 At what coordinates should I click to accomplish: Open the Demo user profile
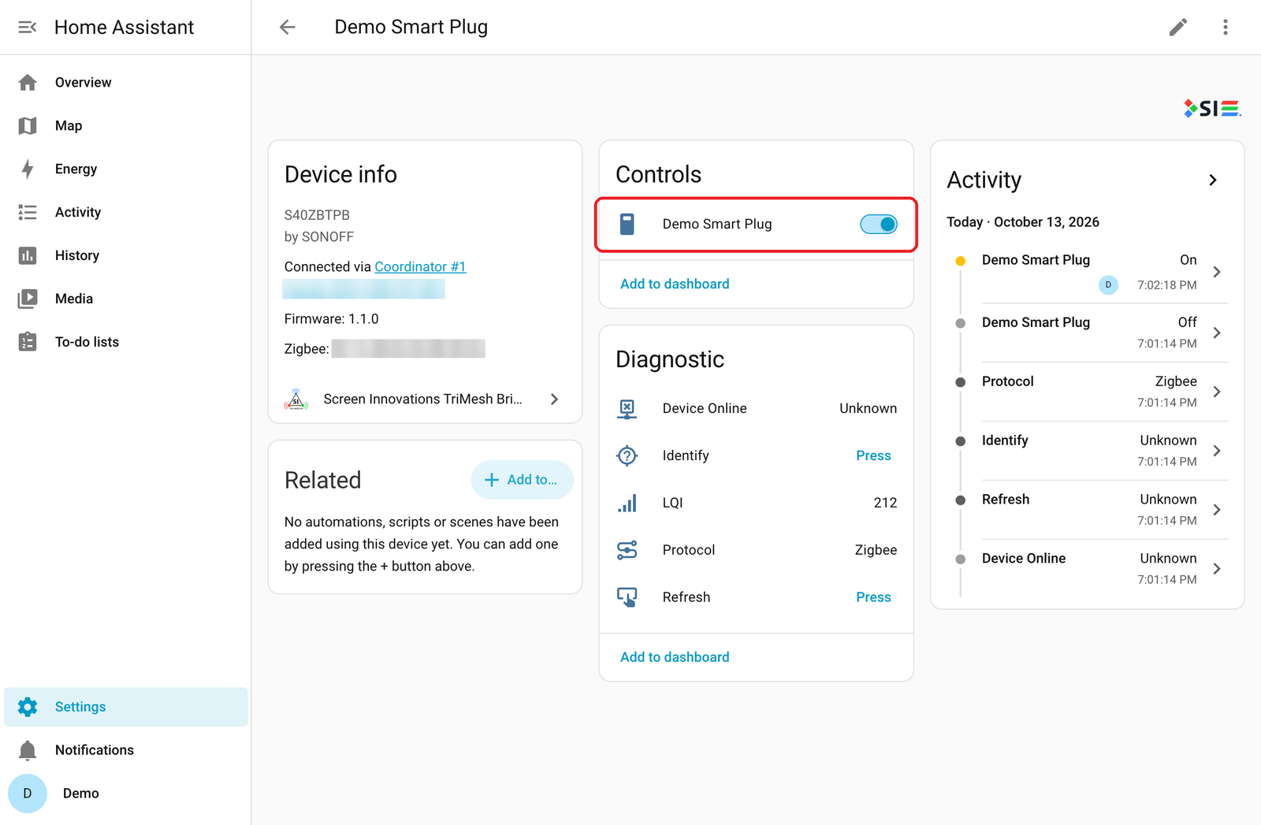click(126, 793)
